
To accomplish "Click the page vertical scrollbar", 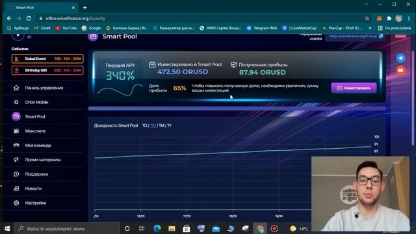I will click(x=413, y=98).
